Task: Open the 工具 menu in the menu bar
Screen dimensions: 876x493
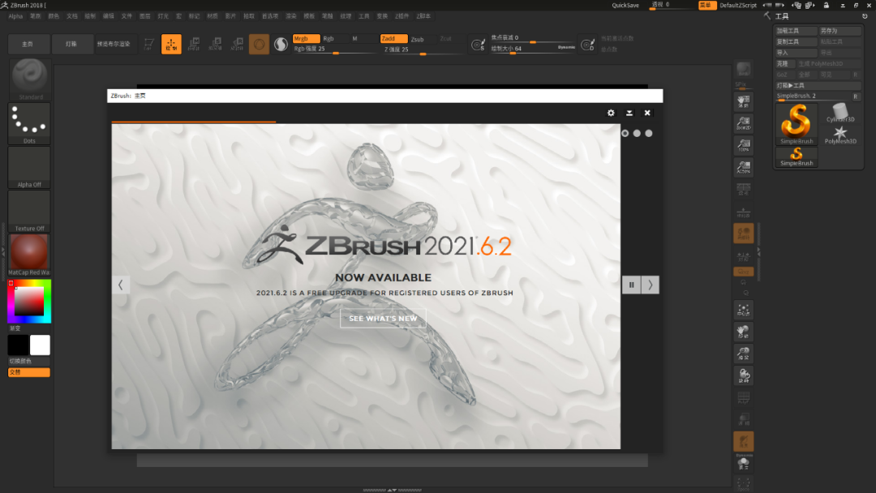Action: [363, 16]
